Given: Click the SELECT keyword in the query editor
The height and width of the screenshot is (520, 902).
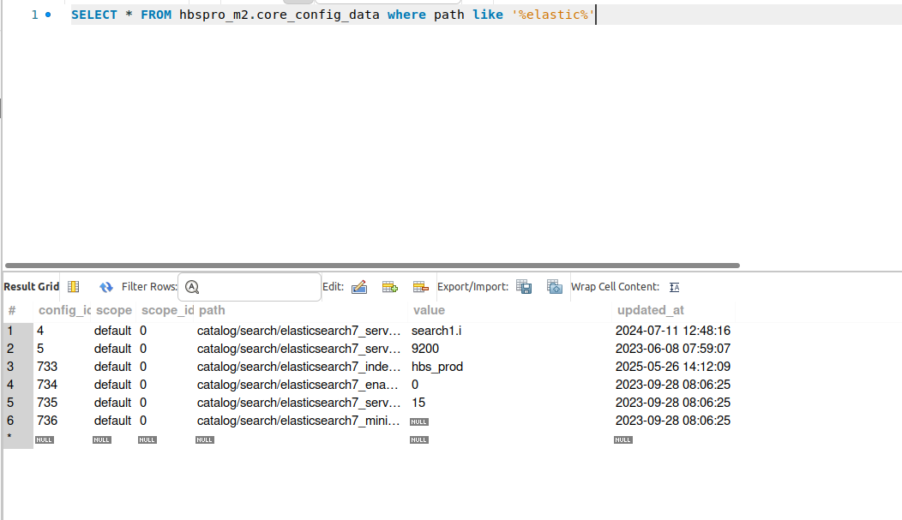Looking at the screenshot, I should 94,15.
